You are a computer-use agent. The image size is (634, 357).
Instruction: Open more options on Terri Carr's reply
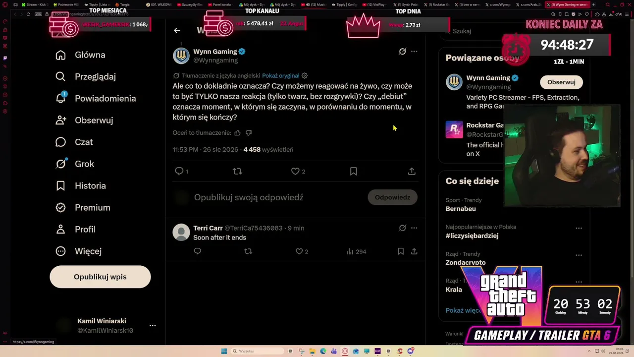414,228
